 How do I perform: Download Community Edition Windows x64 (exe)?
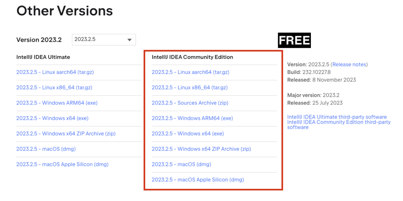click(188, 134)
